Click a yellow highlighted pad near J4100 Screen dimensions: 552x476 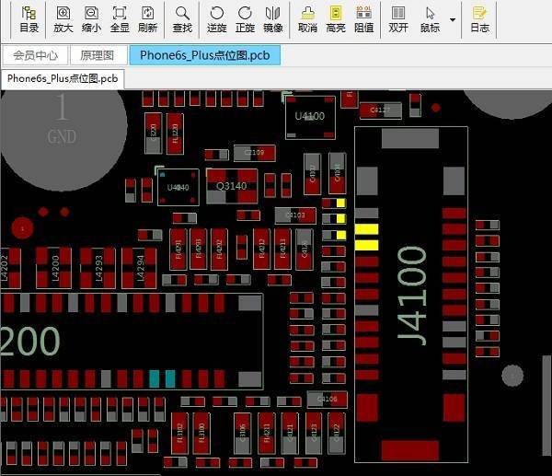click(366, 230)
